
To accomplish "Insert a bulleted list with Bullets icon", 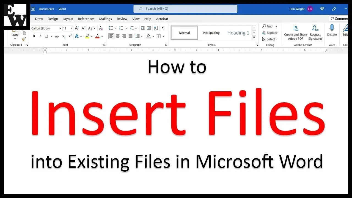I will point(111,28).
